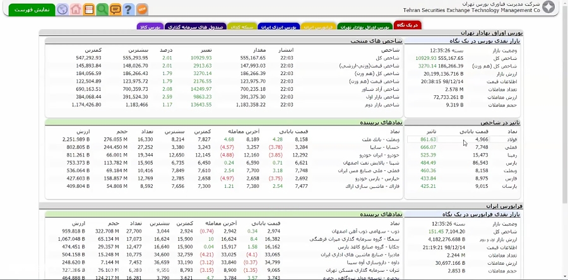The image size is (568, 280).
Task: Select پارس in the index effect list
Action: 512,163
